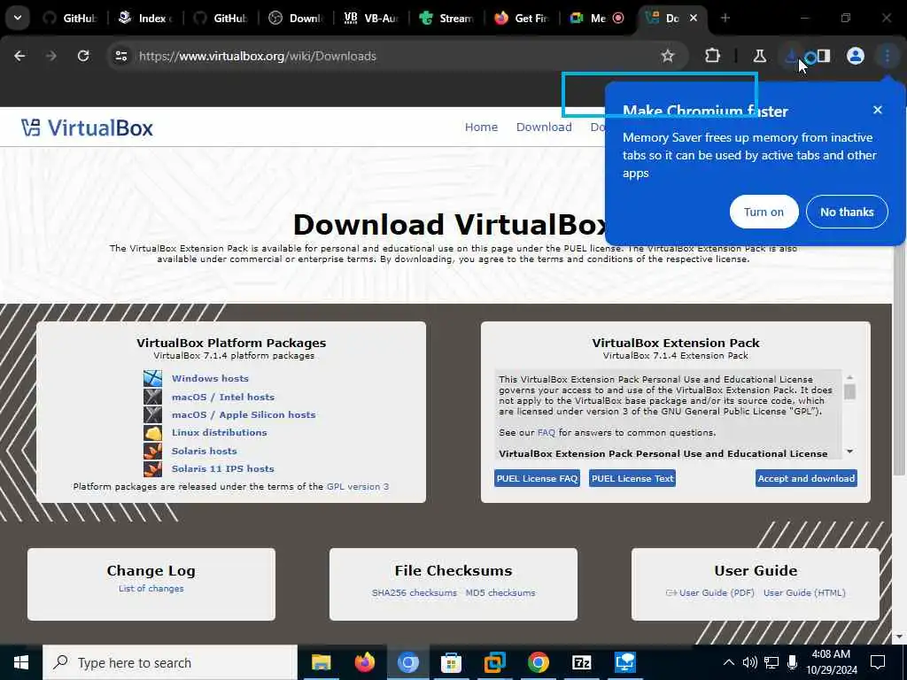Open the notification center icon

click(x=878, y=662)
